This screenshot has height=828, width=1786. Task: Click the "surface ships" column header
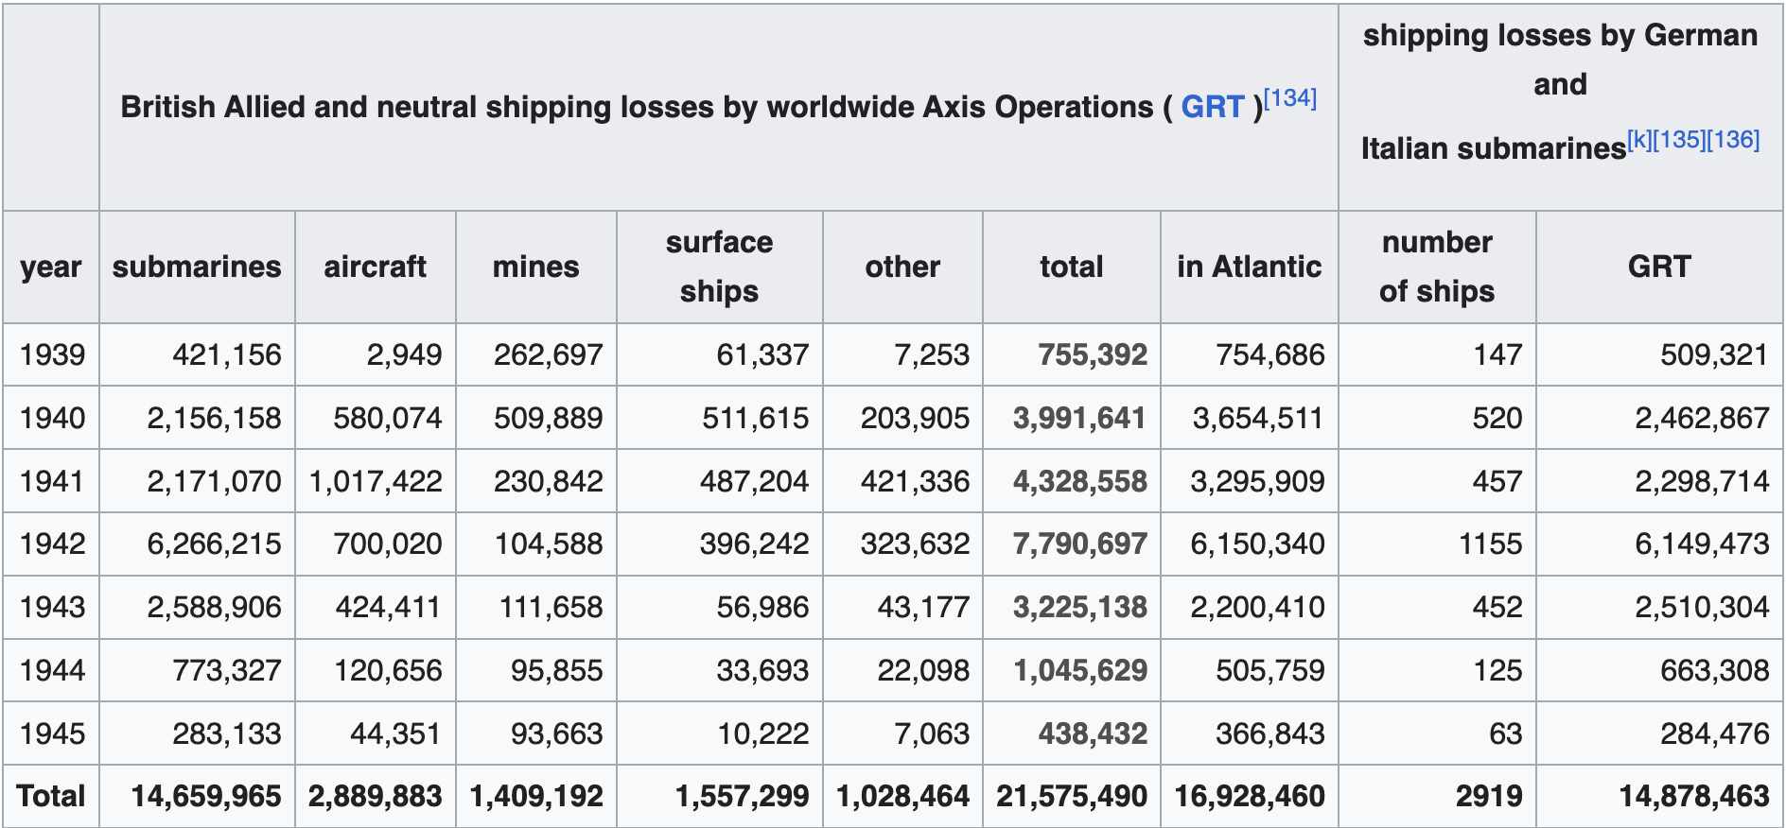point(719,267)
